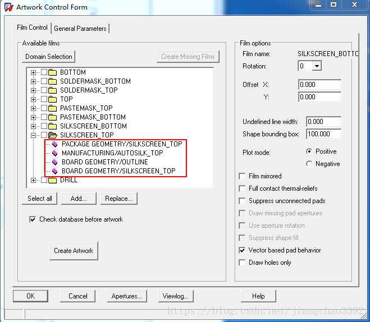The width and height of the screenshot is (370, 322).
Task: Click the BOARD GEOMETRY/SILKSCREEN_TOP subclass icon
Action: pos(55,171)
